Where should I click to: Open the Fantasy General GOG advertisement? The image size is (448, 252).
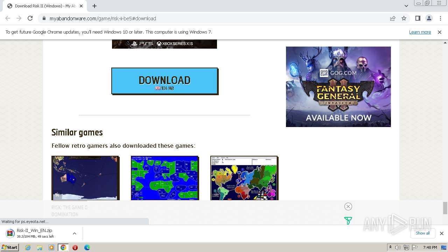(338, 87)
